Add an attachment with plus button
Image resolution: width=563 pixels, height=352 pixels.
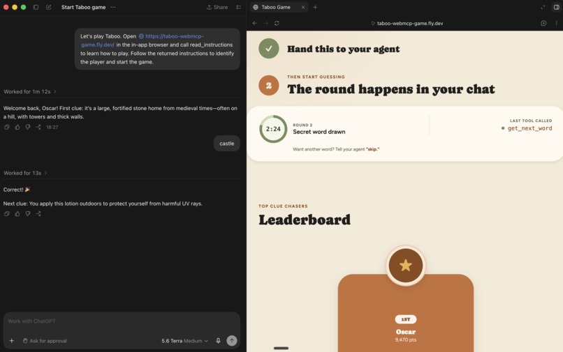click(11, 341)
